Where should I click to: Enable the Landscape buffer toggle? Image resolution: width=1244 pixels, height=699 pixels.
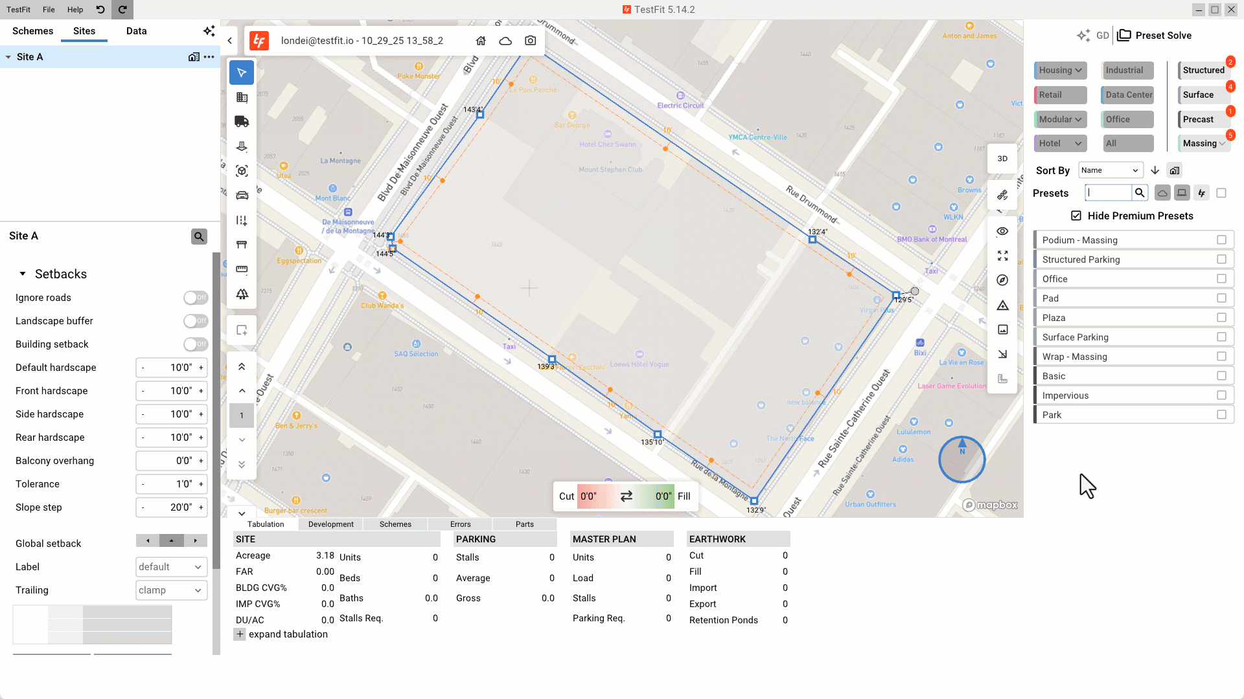pos(195,321)
